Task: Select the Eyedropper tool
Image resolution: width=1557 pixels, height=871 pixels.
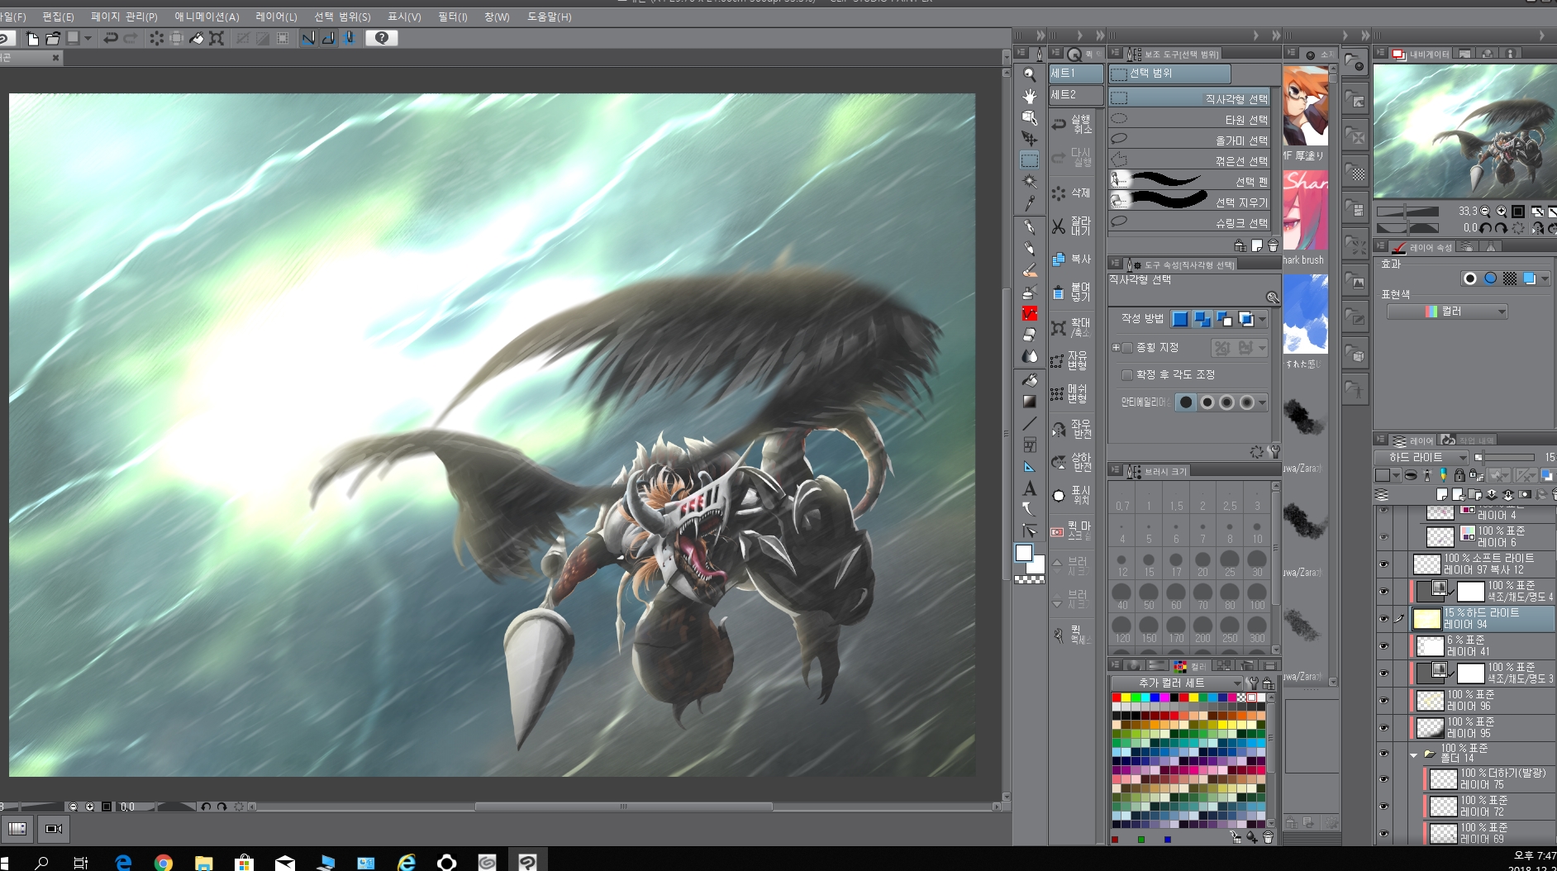Action: coord(1029,202)
